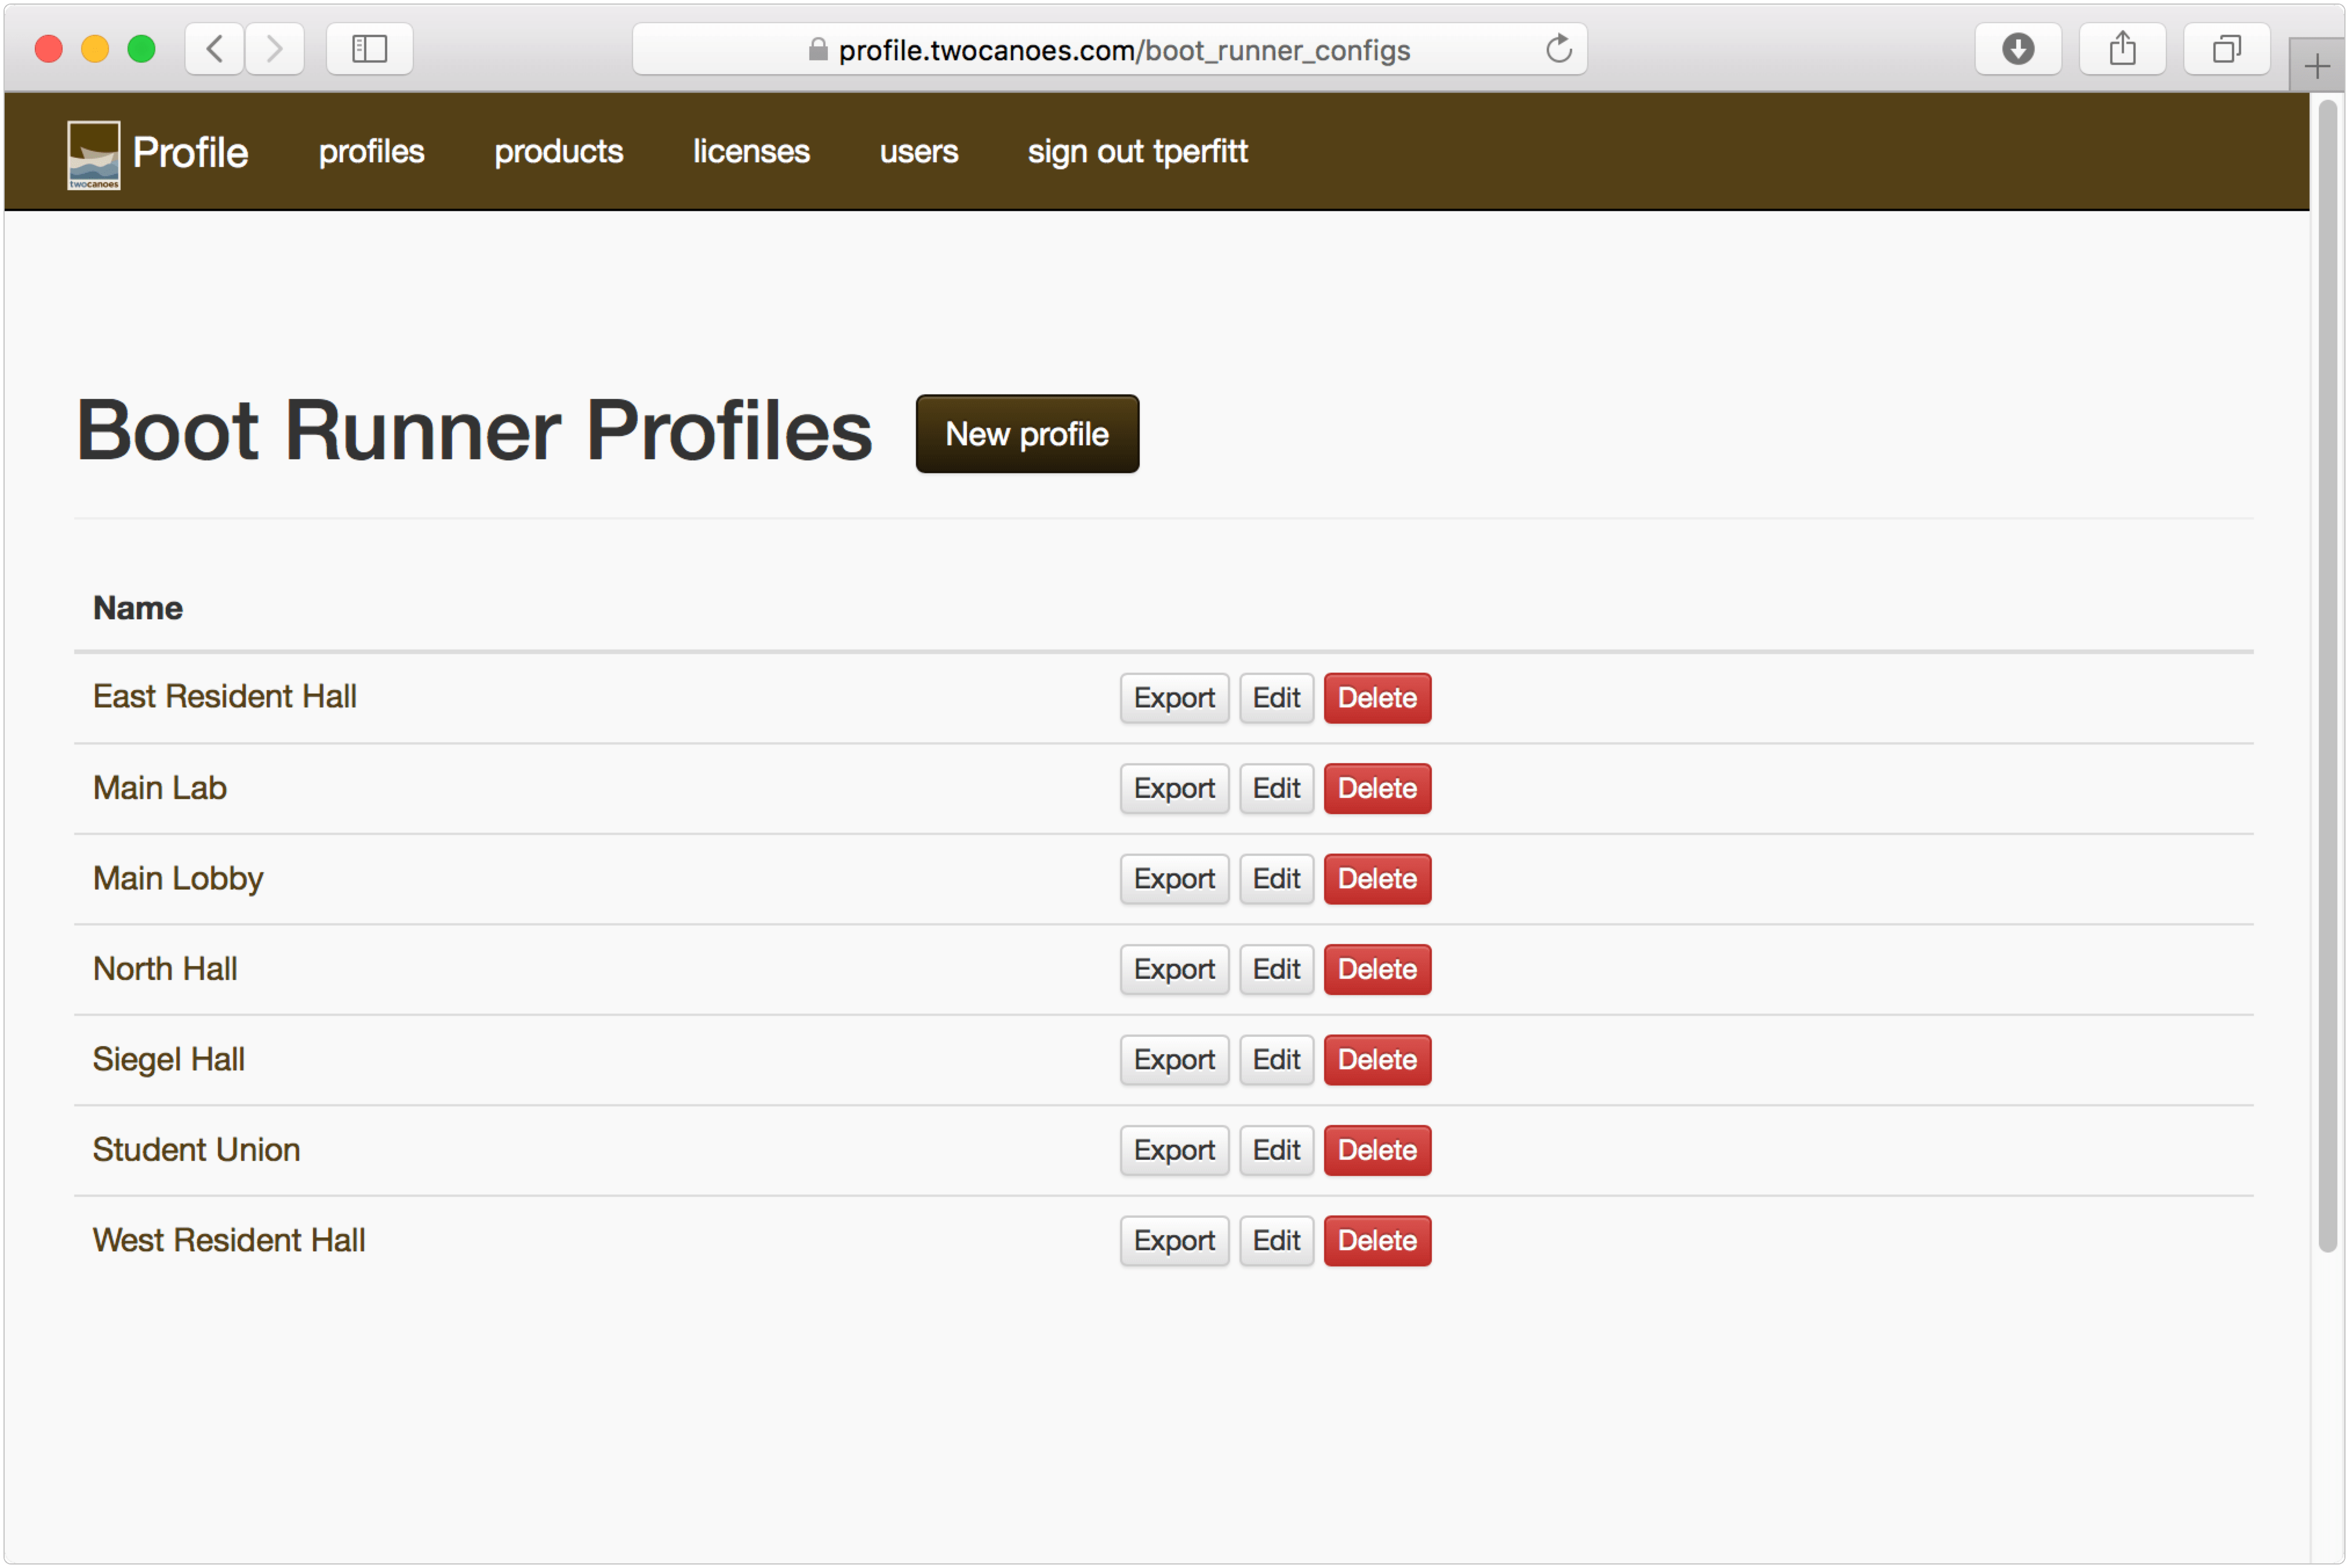Create a New profile
The width and height of the screenshot is (2349, 1568).
(1027, 434)
